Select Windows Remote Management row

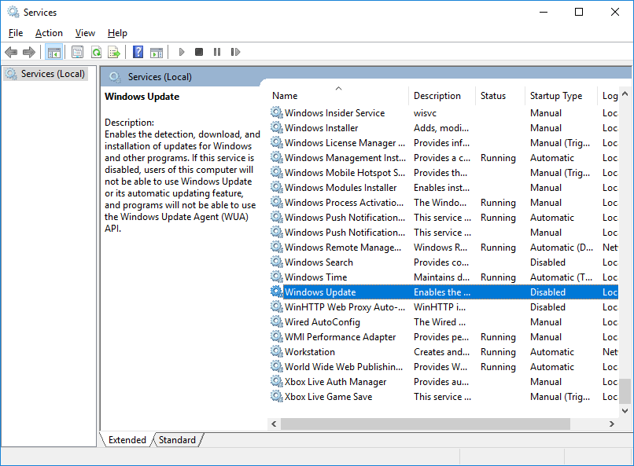pyautogui.click(x=443, y=247)
